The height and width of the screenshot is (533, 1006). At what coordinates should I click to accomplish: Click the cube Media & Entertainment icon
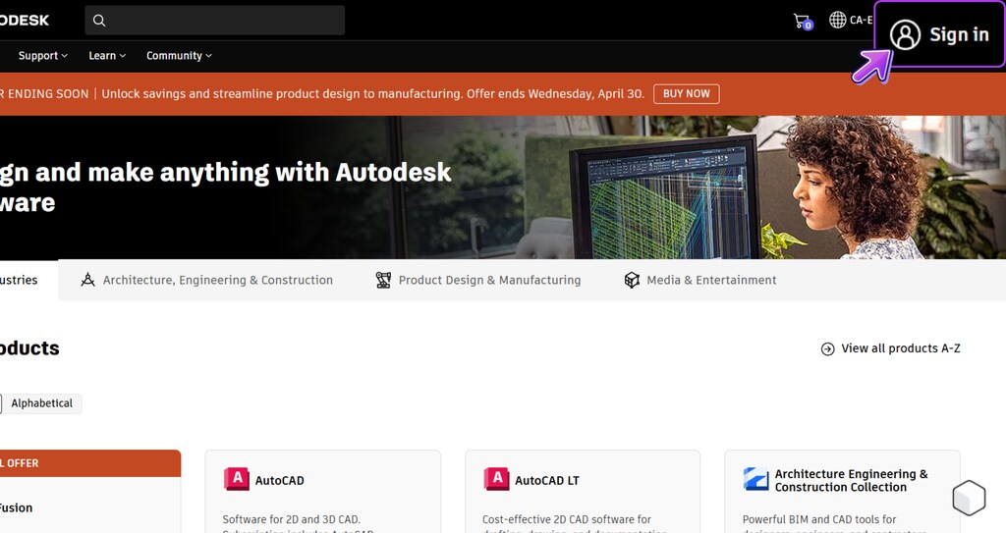coord(632,280)
